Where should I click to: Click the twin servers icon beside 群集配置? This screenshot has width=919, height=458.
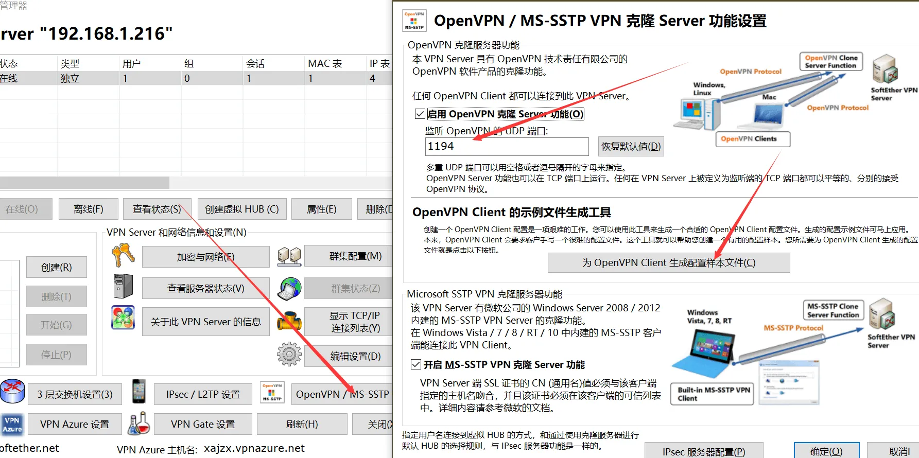coord(289,256)
